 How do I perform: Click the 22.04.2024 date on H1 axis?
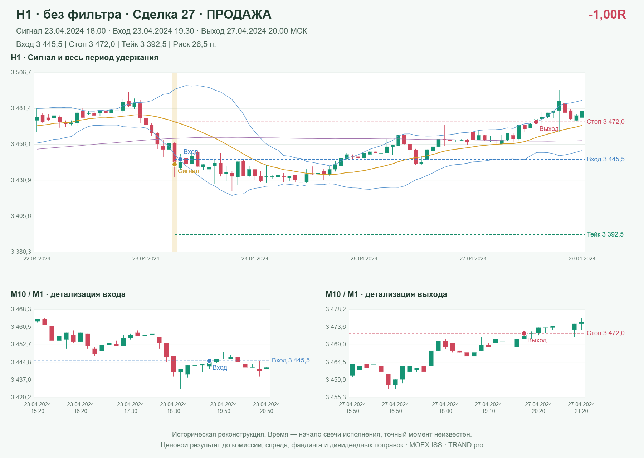(37, 259)
